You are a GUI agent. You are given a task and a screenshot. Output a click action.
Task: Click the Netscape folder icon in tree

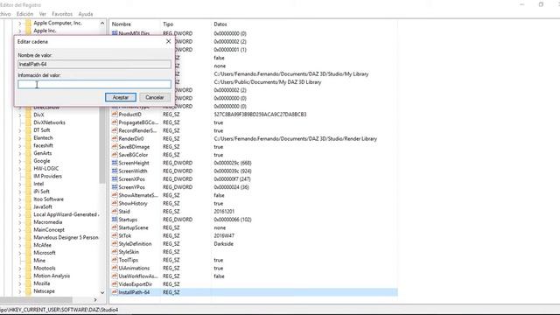click(x=29, y=291)
